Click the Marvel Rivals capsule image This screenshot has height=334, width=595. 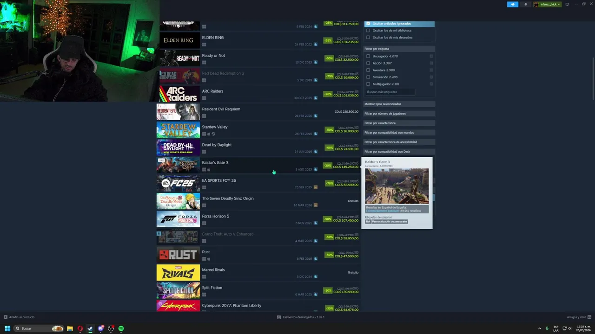(178, 273)
